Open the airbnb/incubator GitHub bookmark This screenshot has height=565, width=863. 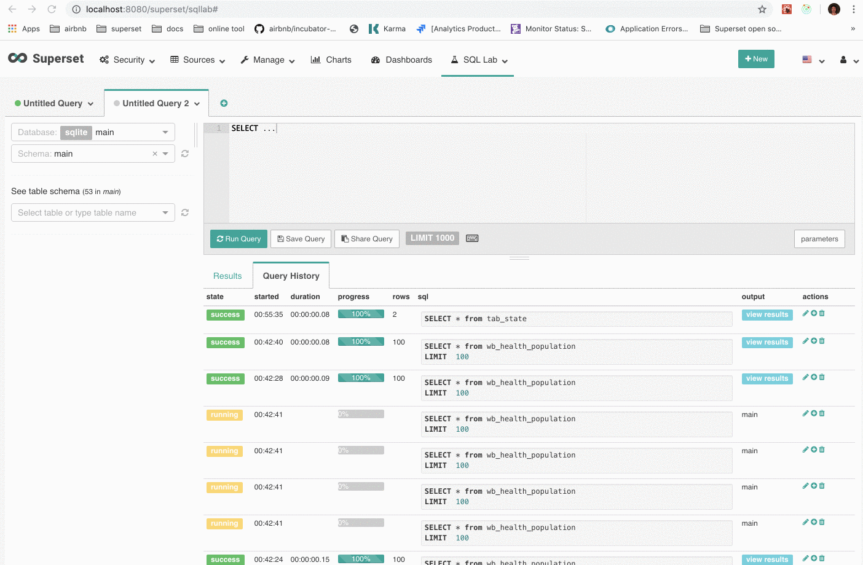[295, 29]
